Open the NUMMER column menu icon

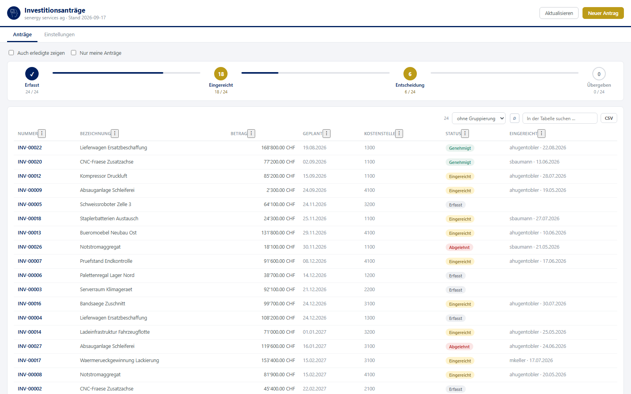(42, 134)
